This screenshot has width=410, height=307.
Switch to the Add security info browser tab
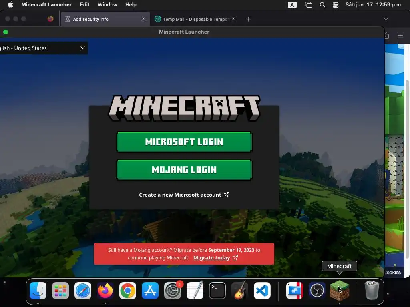click(x=105, y=19)
